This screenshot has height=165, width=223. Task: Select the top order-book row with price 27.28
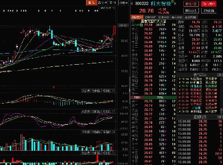(x=154, y=25)
